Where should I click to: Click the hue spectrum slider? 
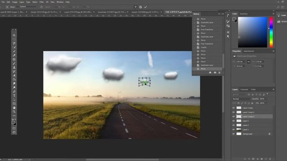pyautogui.click(x=271, y=32)
